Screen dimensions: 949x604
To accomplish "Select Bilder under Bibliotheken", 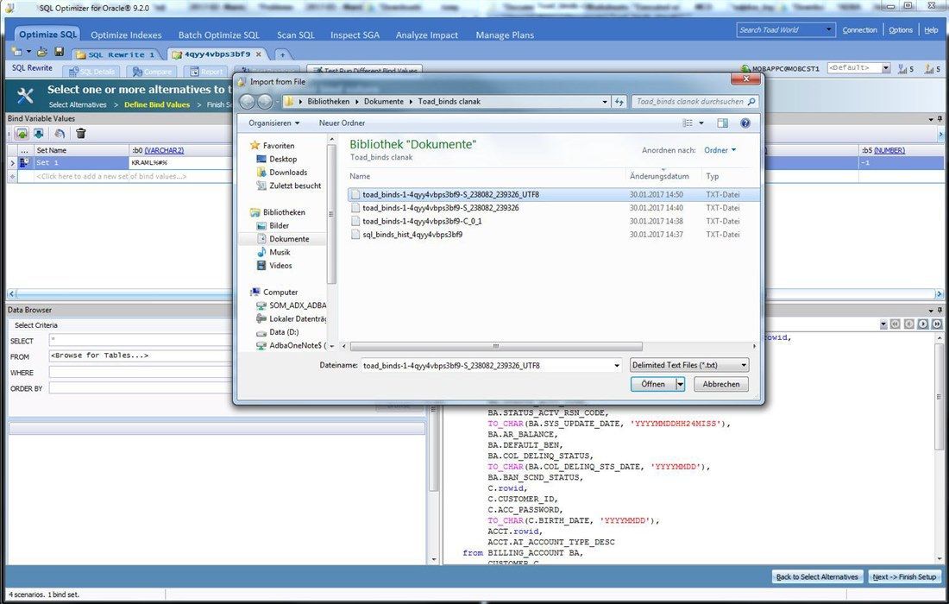I will click(x=279, y=226).
